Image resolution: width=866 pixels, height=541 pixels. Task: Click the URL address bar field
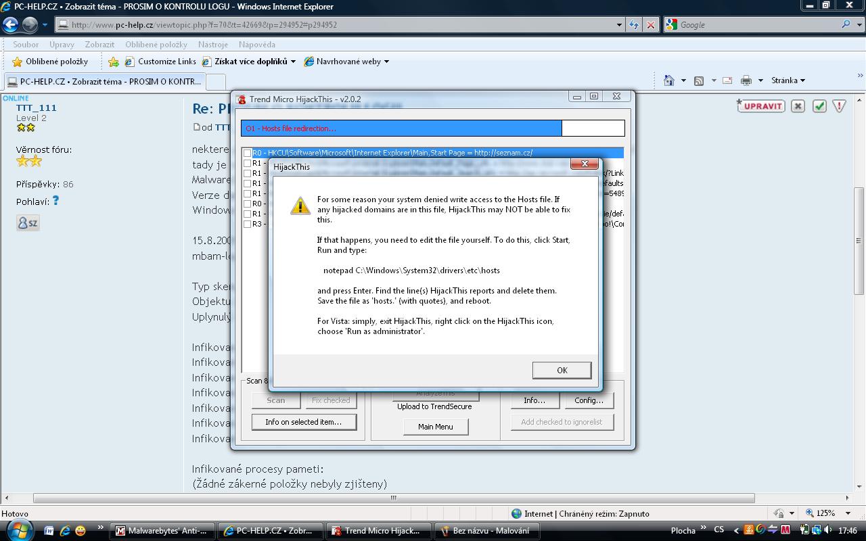335,25
